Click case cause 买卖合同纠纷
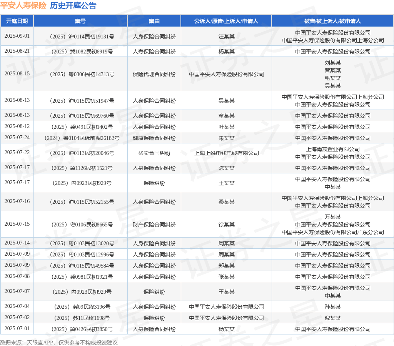 tap(154, 153)
